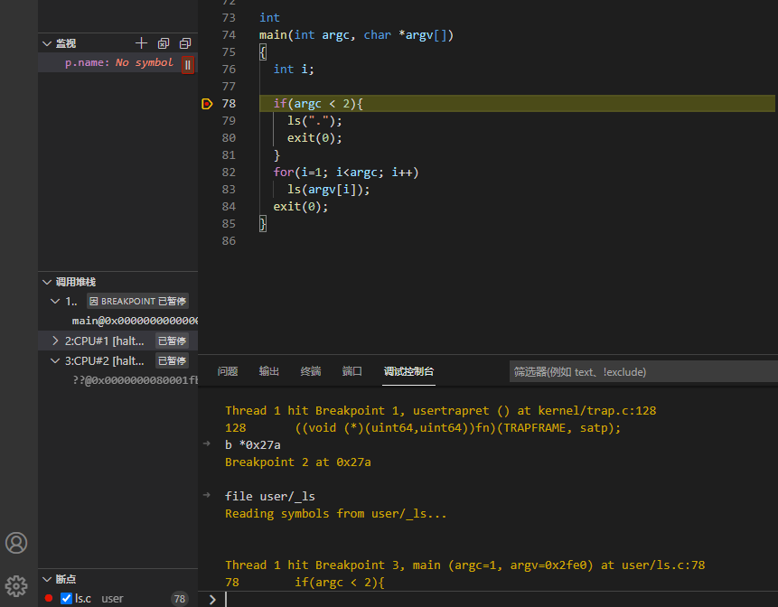Switch to the 问题 problems tab
Image resolution: width=778 pixels, height=607 pixels.
[228, 371]
